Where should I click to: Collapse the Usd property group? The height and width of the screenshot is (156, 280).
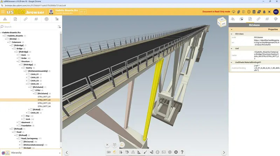231,48
